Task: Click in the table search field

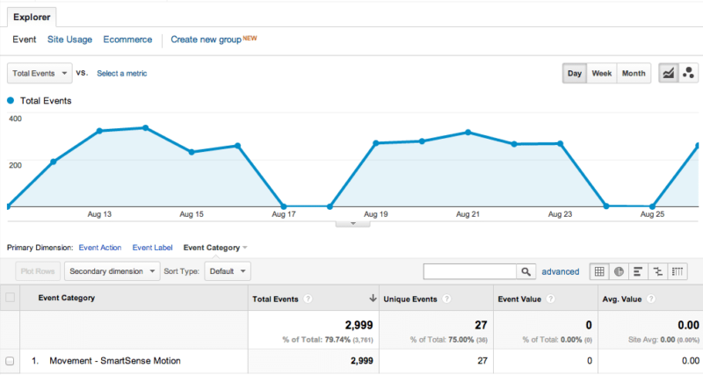Action: point(469,271)
